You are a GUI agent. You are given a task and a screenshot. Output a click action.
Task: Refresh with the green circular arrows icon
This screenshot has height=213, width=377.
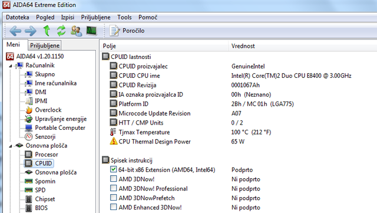click(61, 31)
